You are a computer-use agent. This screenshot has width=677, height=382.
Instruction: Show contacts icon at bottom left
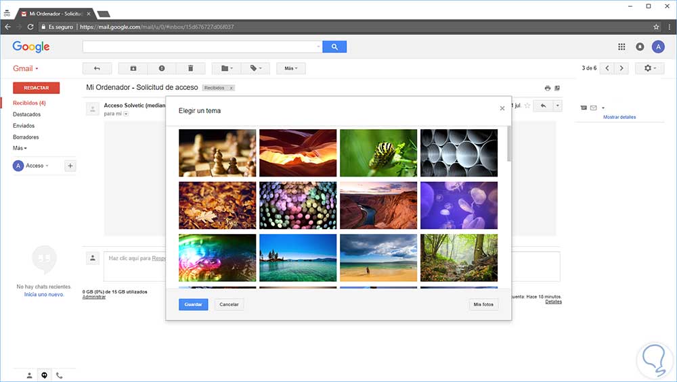[29, 375]
